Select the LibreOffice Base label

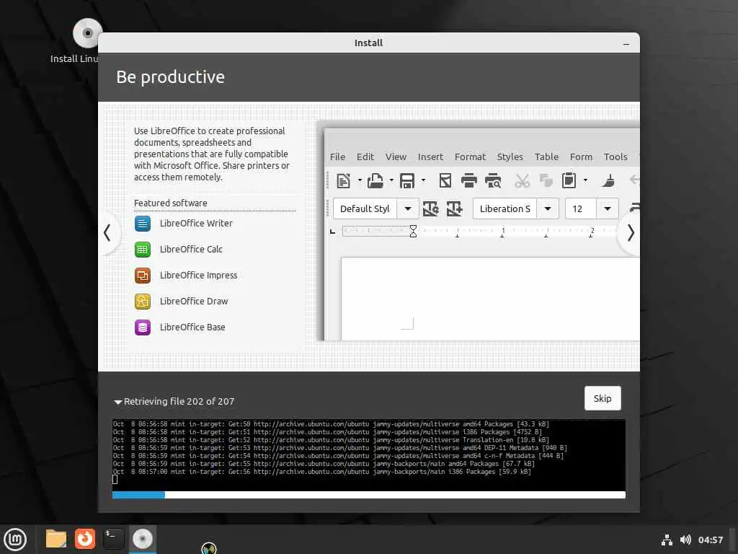click(192, 327)
